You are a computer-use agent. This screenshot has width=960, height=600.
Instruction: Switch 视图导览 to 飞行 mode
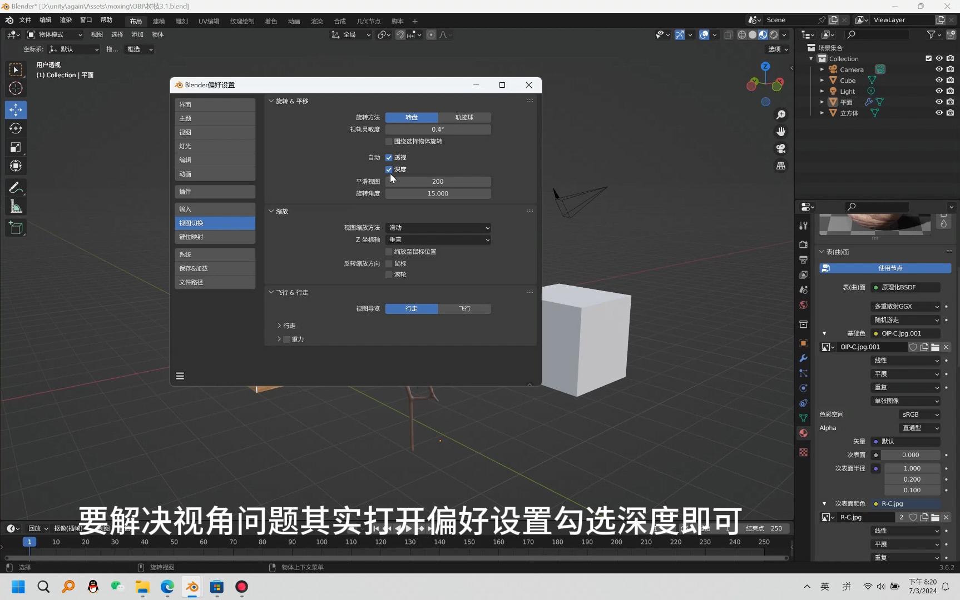pos(465,309)
